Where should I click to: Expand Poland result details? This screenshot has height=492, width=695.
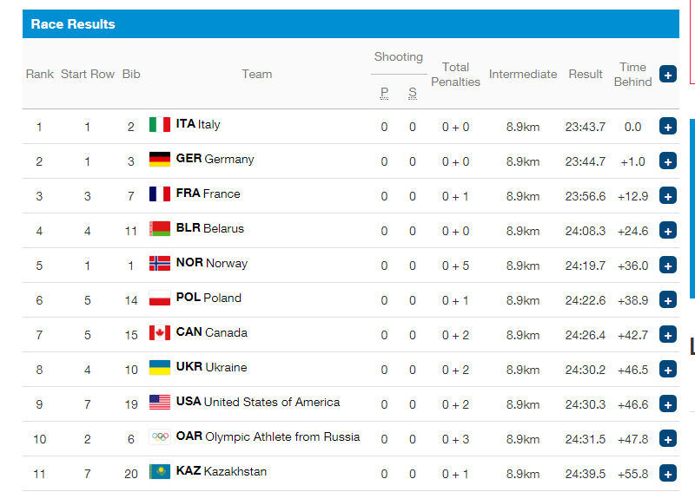(667, 299)
